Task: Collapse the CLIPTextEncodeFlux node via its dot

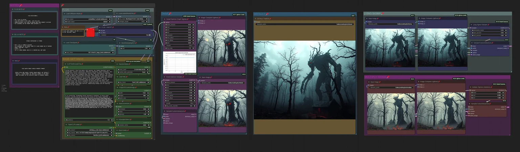Action: click(65, 64)
